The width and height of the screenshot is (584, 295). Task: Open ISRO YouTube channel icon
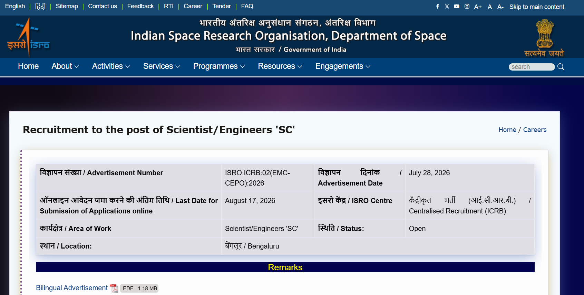(x=457, y=7)
